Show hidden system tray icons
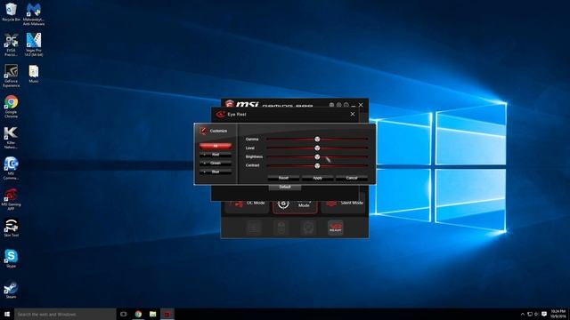This screenshot has width=570, height=320. 523,314
